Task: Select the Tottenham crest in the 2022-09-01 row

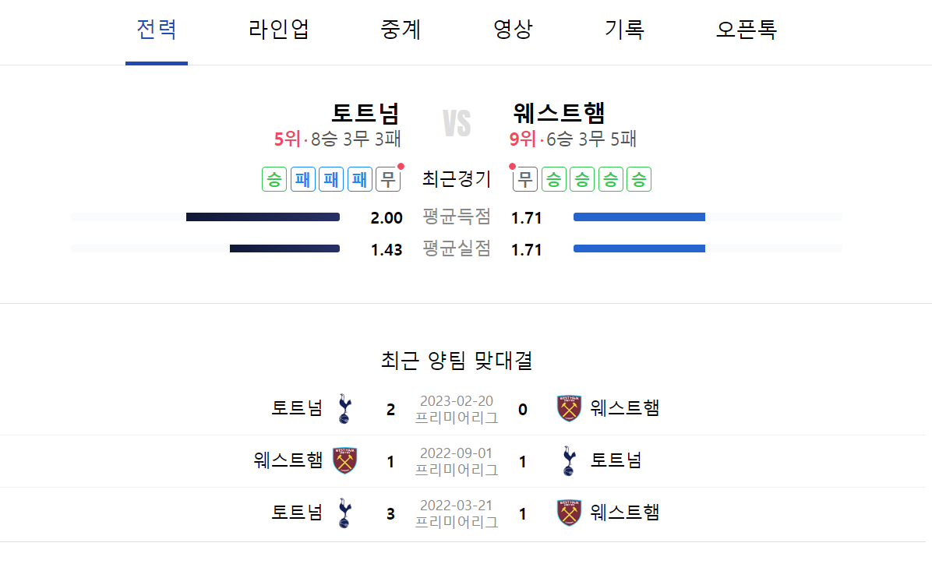Action: [569, 460]
